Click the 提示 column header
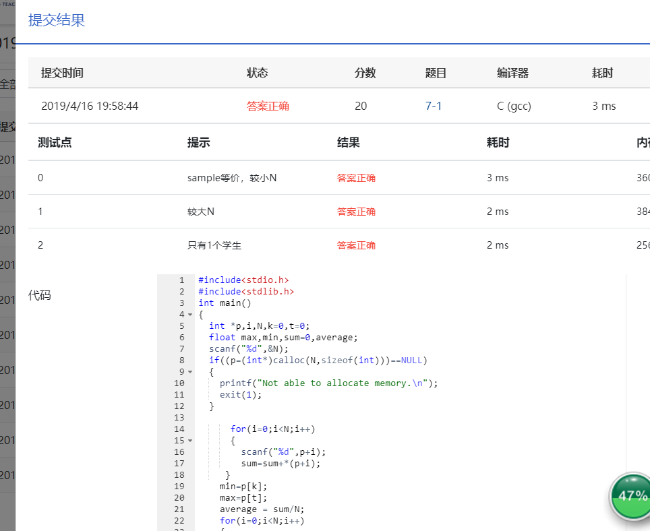The image size is (650, 531). (x=198, y=142)
